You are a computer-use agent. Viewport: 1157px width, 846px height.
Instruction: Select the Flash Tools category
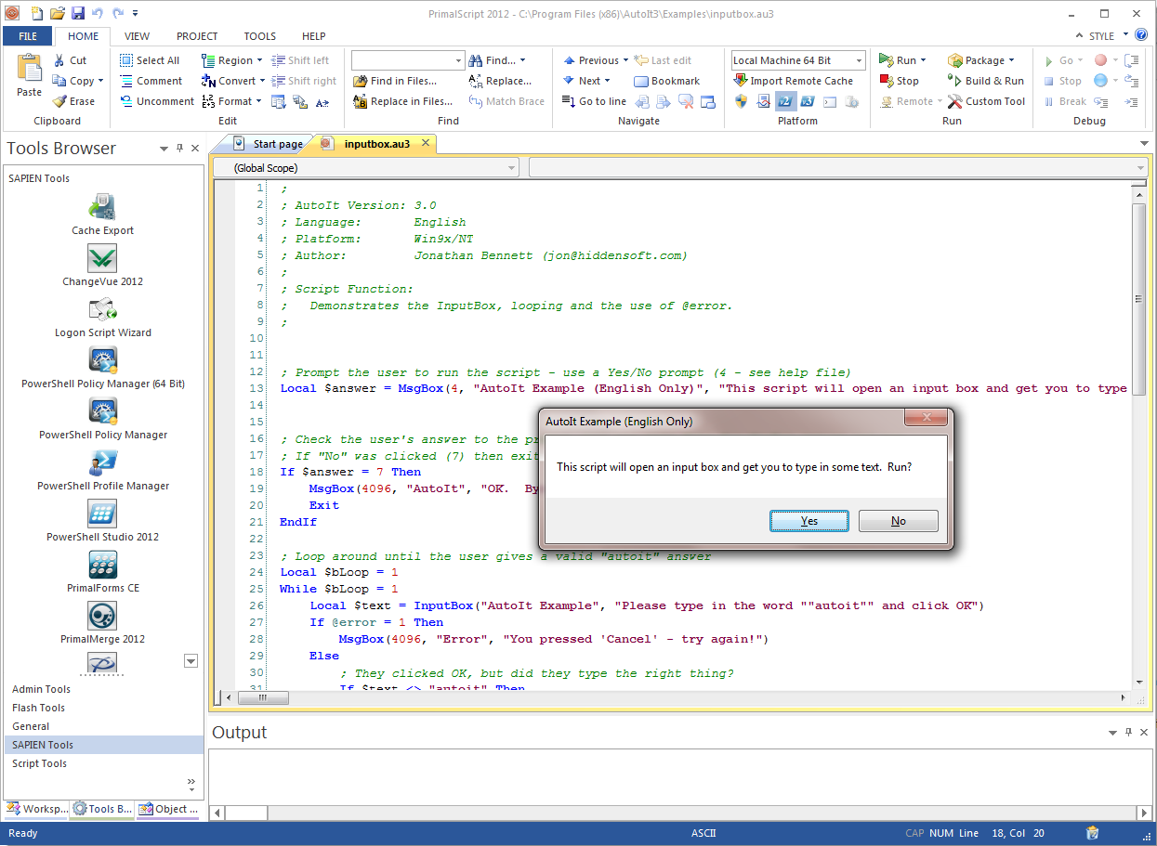[x=103, y=708]
